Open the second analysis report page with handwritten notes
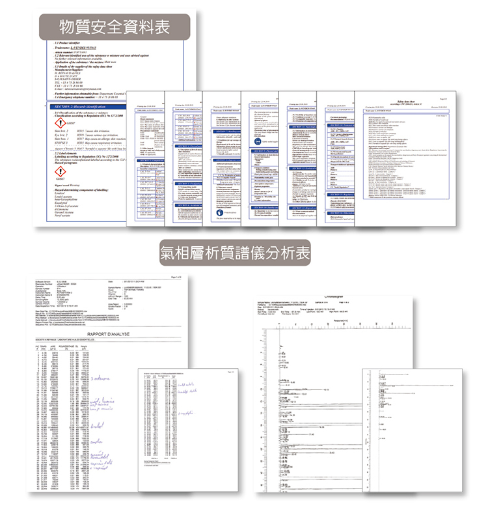Image resolution: width=488 pixels, height=508 pixels. [188, 430]
